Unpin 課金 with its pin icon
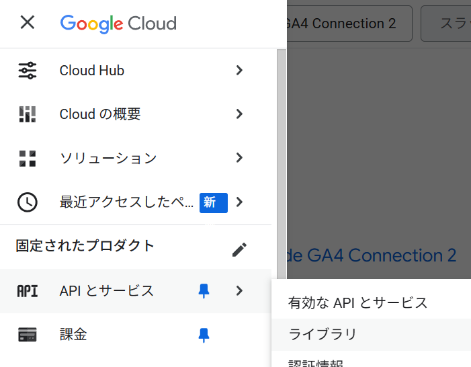The width and height of the screenshot is (471, 367). click(x=204, y=335)
